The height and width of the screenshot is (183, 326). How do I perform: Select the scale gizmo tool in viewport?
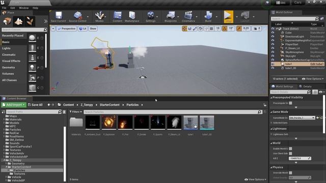click(x=195, y=28)
